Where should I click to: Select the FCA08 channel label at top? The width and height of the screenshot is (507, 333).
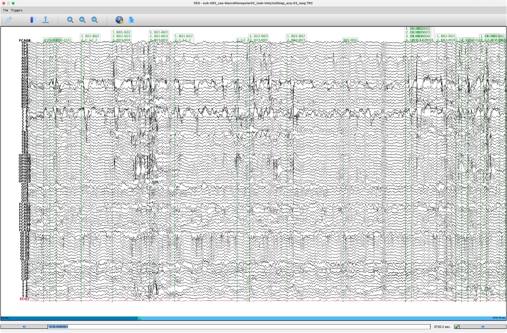(x=25, y=40)
